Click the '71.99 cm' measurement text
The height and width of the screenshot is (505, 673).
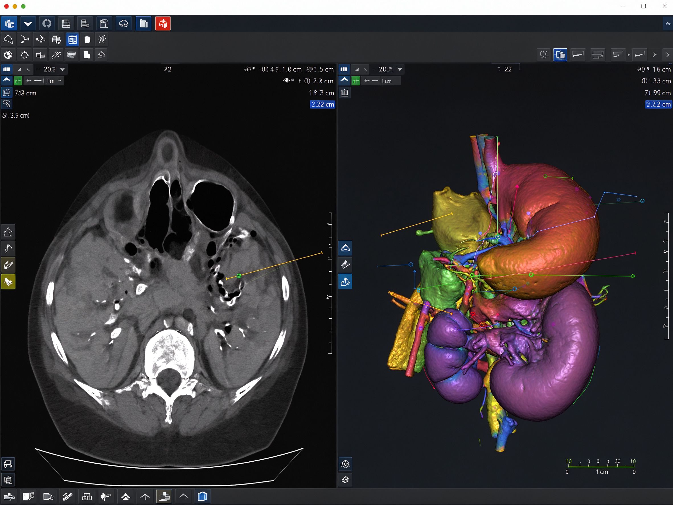[x=657, y=93]
